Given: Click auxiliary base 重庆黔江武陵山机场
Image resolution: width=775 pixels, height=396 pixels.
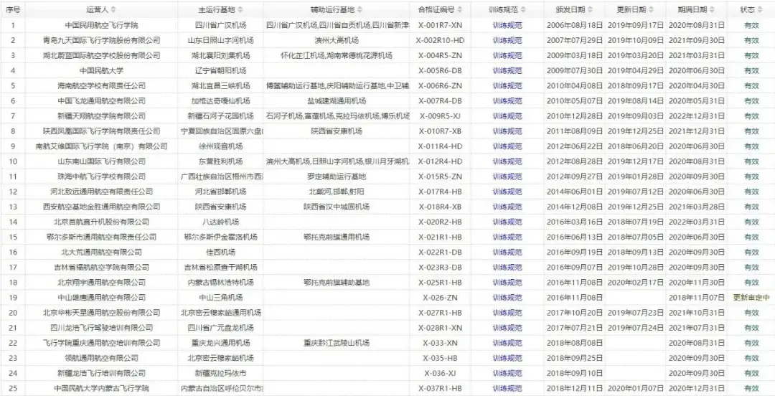Looking at the screenshot, I should coord(337,343).
